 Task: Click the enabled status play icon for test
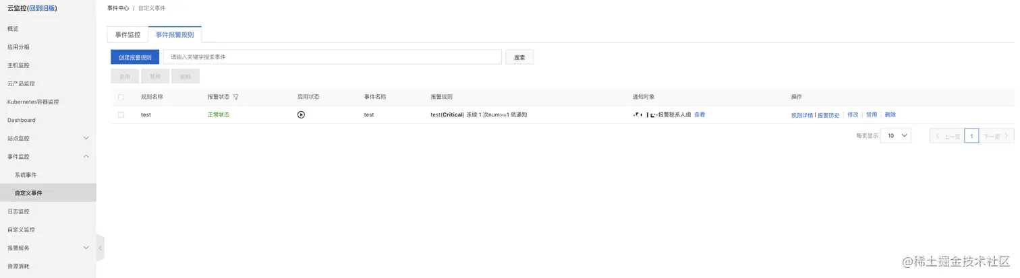(301, 114)
